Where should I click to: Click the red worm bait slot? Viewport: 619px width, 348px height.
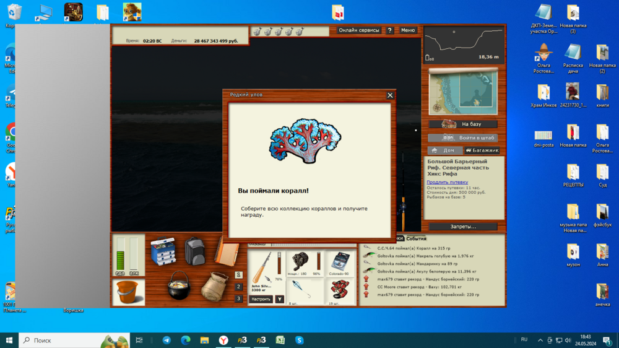point(340,290)
